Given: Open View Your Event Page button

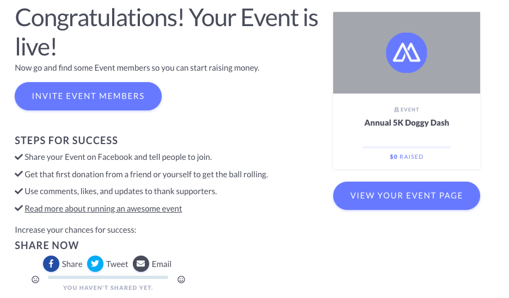Looking at the screenshot, I should click(x=407, y=196).
